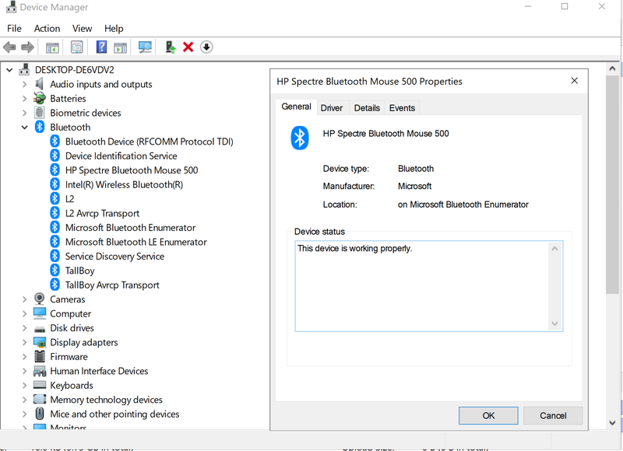The width and height of the screenshot is (623, 451).
Task: Click the drive icon next to Disk drives
Action: [40, 328]
